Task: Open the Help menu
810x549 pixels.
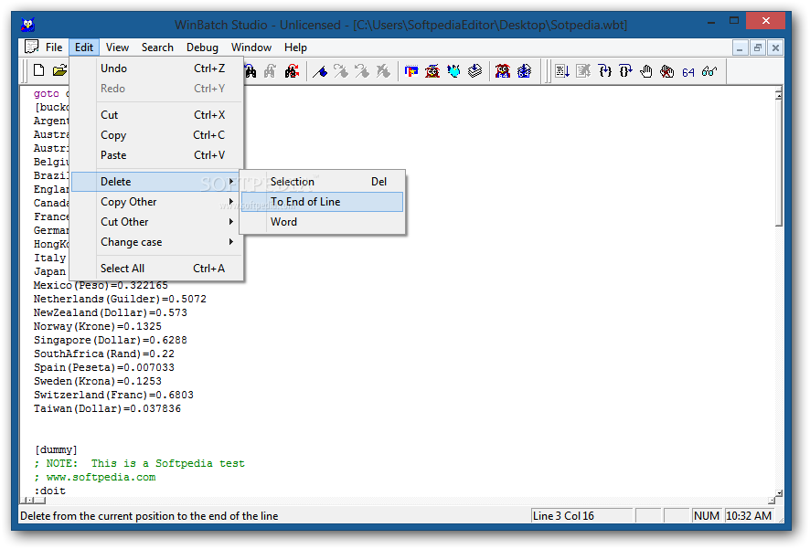Action: point(295,48)
